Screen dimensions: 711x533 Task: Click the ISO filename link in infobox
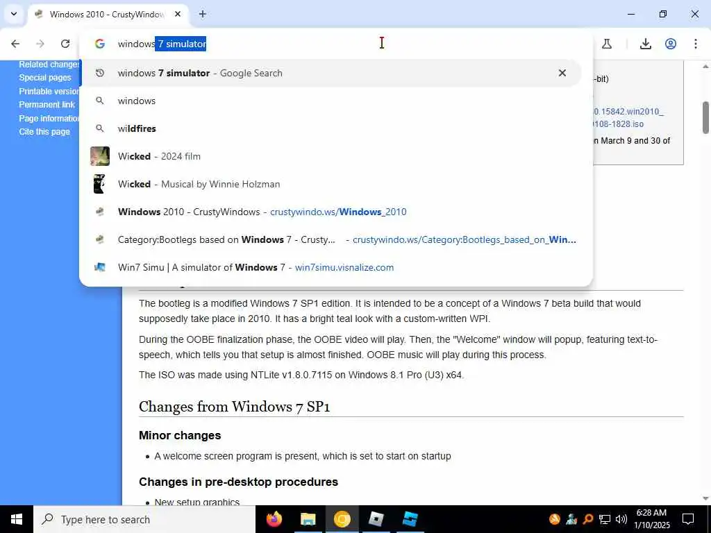point(628,117)
